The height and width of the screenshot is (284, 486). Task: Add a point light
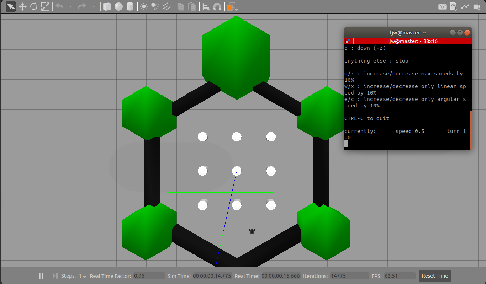(x=144, y=6)
